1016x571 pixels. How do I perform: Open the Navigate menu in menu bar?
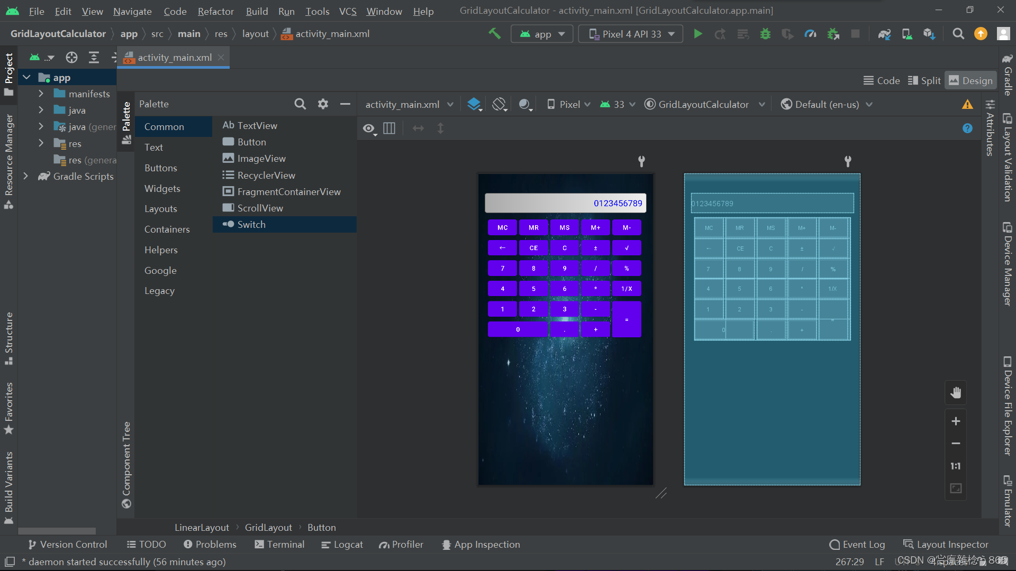(134, 10)
